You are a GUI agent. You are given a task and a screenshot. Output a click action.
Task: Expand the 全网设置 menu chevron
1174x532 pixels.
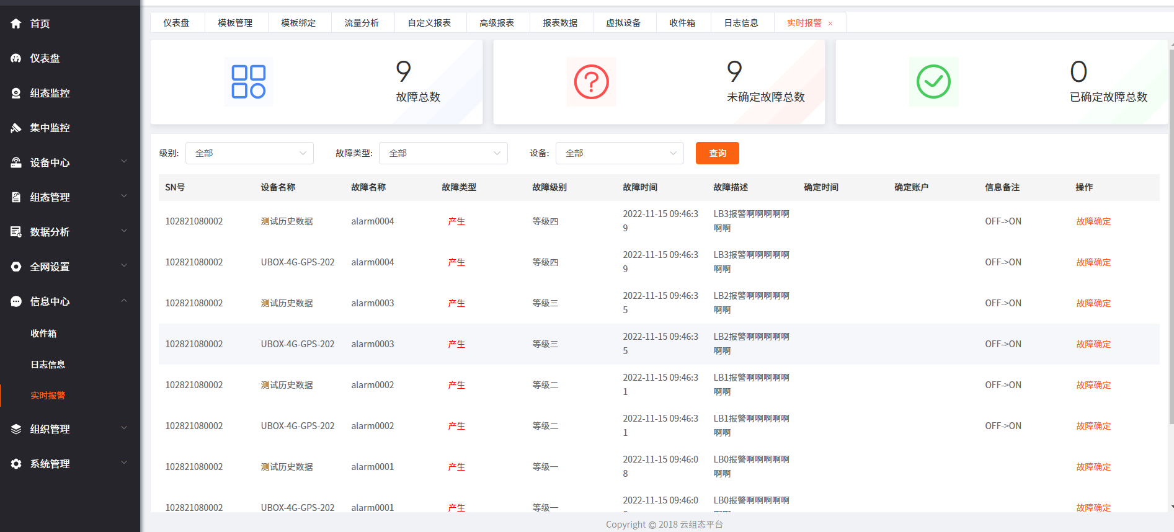click(x=124, y=265)
